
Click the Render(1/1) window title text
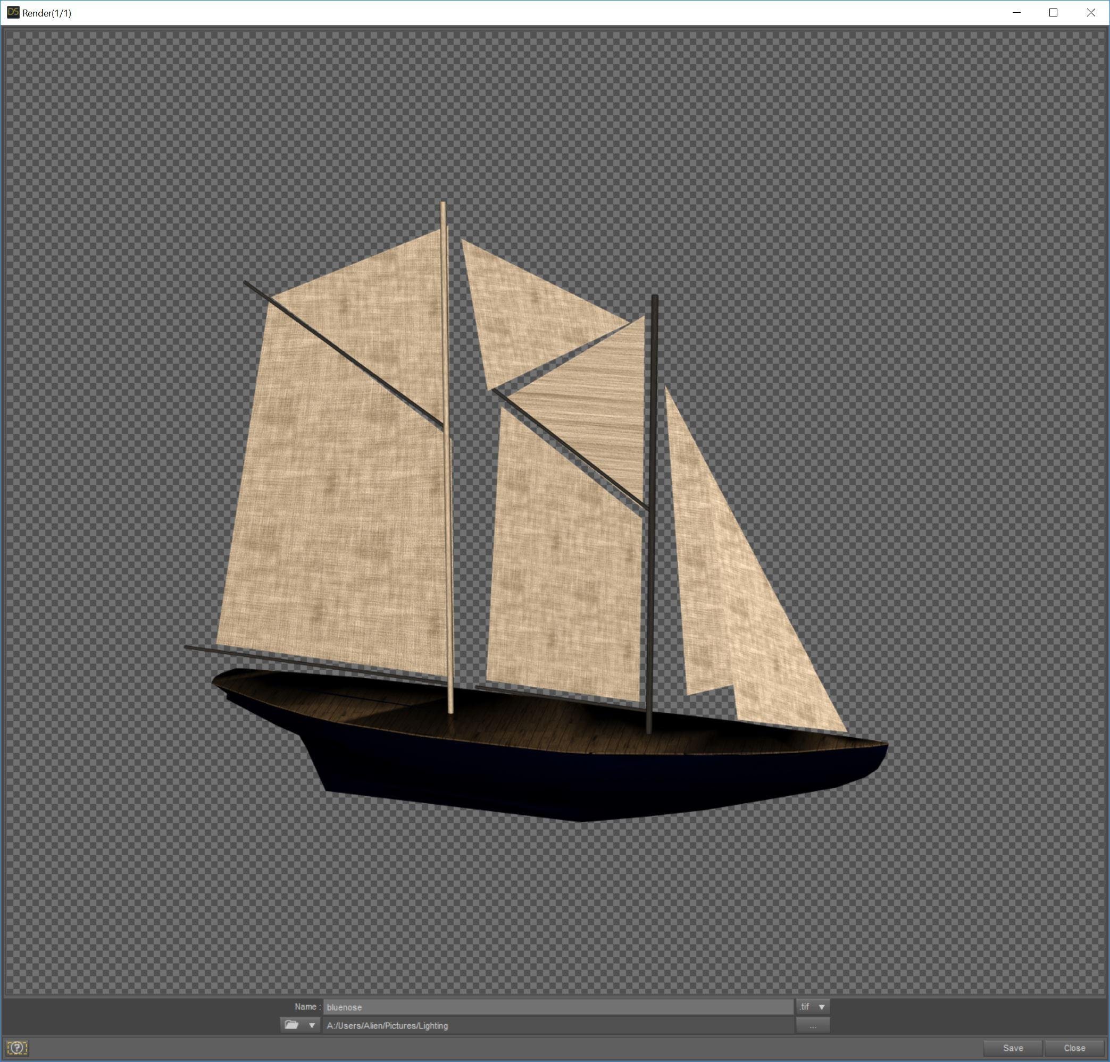pyautogui.click(x=47, y=13)
